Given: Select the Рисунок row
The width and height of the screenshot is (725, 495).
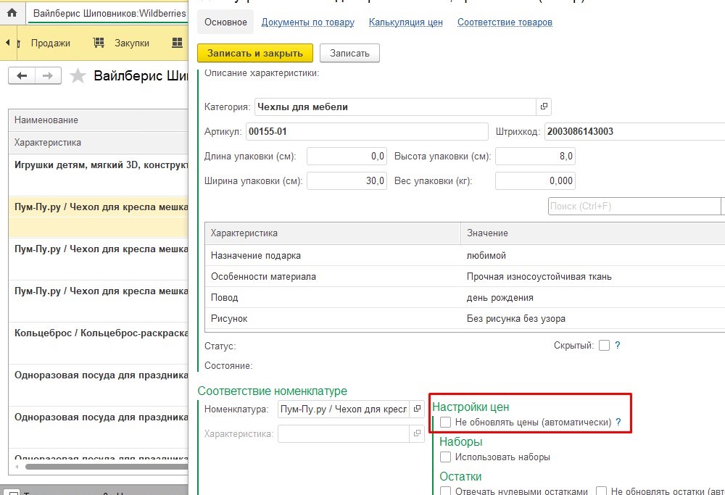Looking at the screenshot, I should 465,318.
